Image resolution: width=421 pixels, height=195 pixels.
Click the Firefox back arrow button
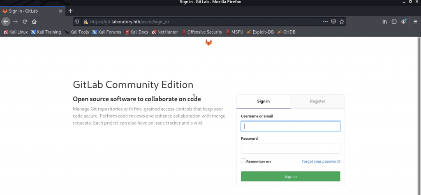(x=6, y=22)
